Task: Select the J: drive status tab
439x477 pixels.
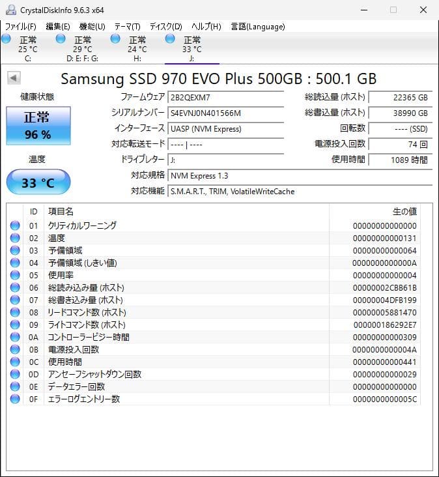Action: coord(192,49)
